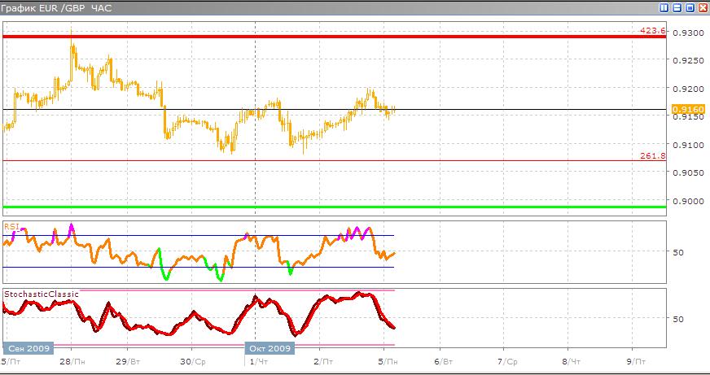Click the 2/Пт date on time axis

tap(325, 360)
